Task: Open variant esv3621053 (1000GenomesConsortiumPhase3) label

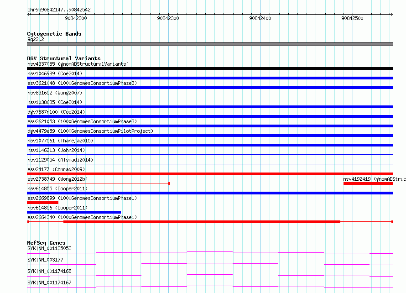Action: tap(82, 121)
